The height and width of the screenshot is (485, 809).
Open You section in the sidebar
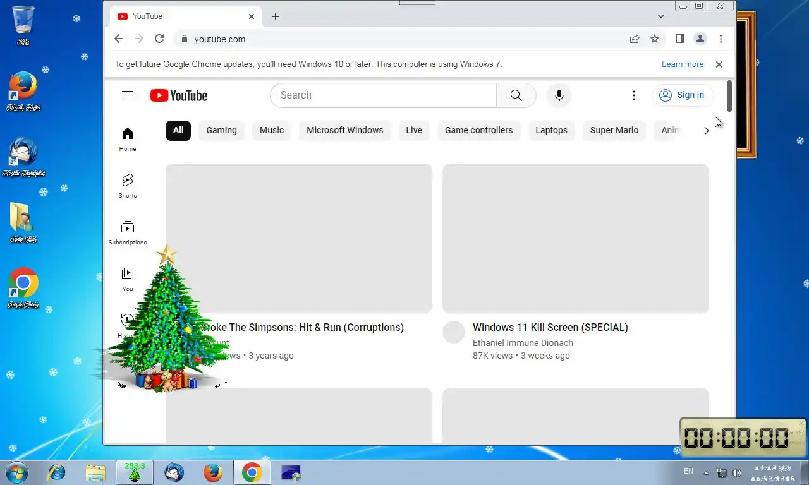pos(128,280)
